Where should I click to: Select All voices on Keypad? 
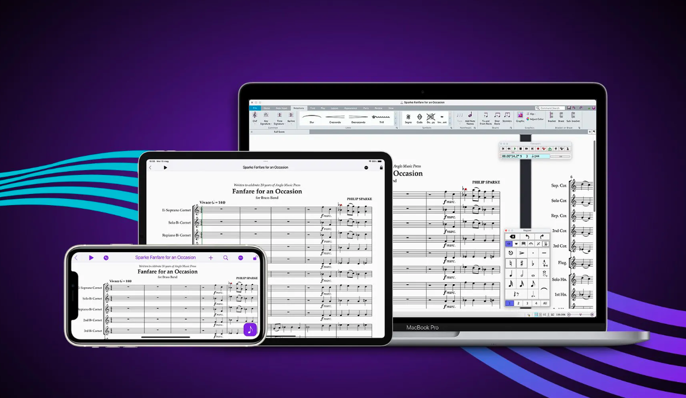click(545, 304)
